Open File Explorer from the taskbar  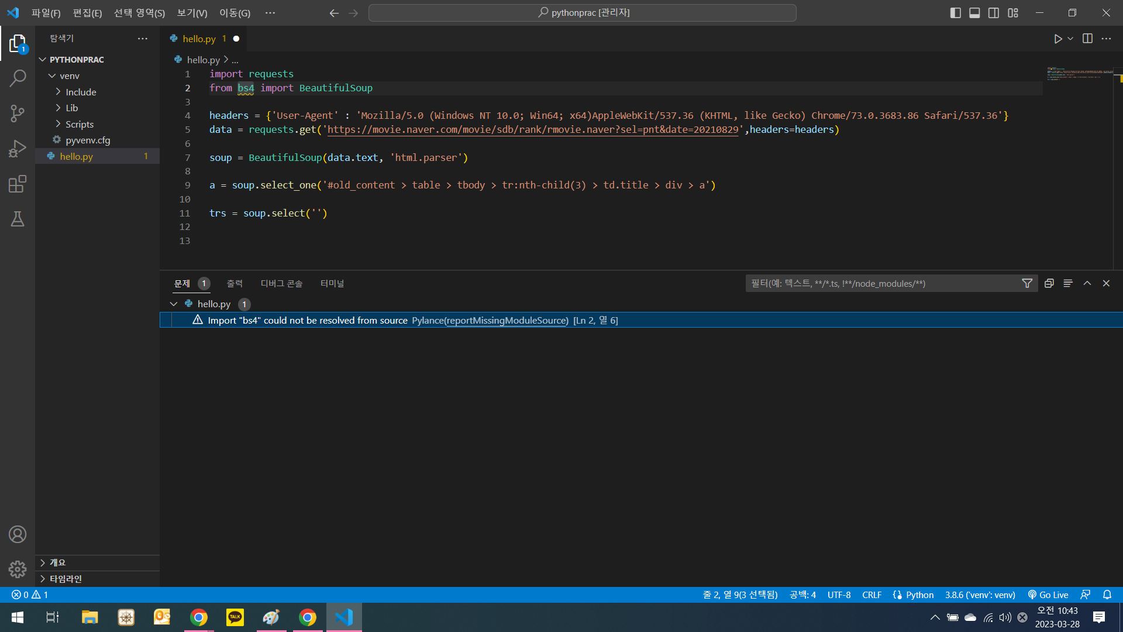click(89, 617)
